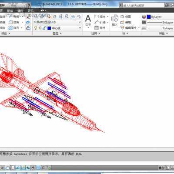Select the Linear dimension (线性) tool
Screen dimensions: 174x174
click(x=100, y=17)
